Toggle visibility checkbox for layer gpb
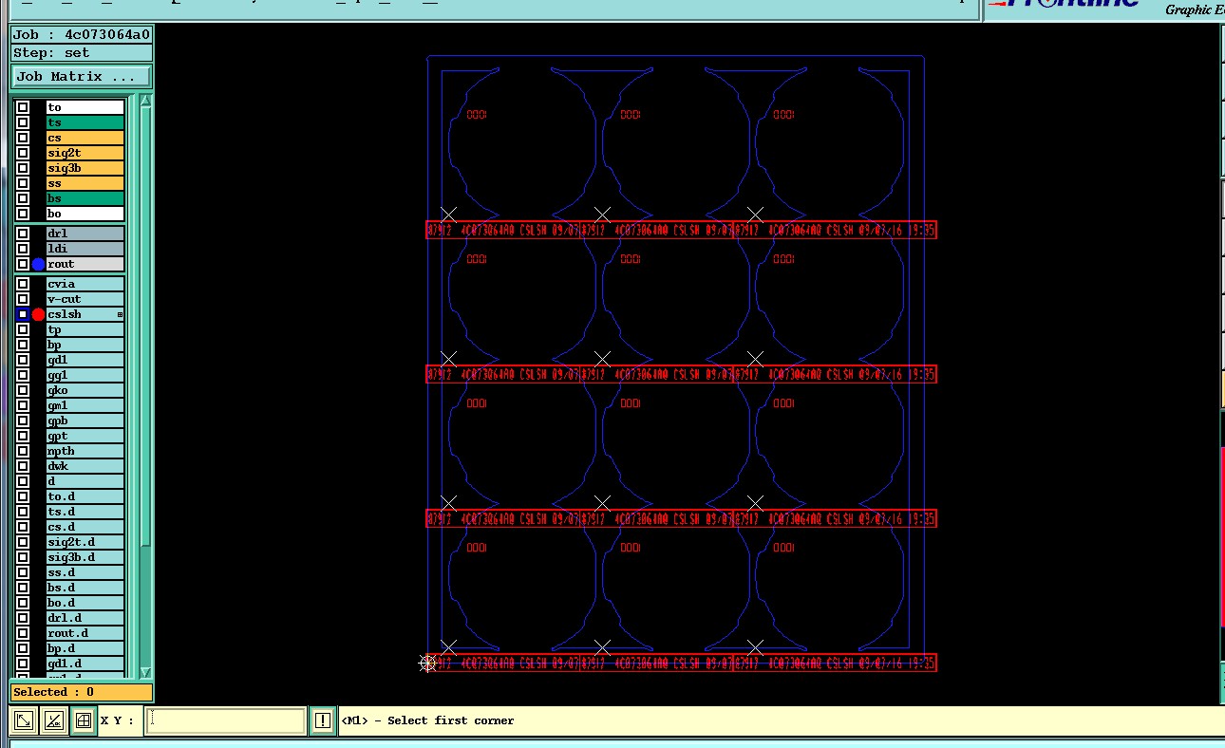The width and height of the screenshot is (1225, 748). coord(23,421)
